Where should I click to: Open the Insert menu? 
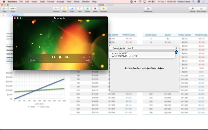pyautogui.click(x=34, y=2)
